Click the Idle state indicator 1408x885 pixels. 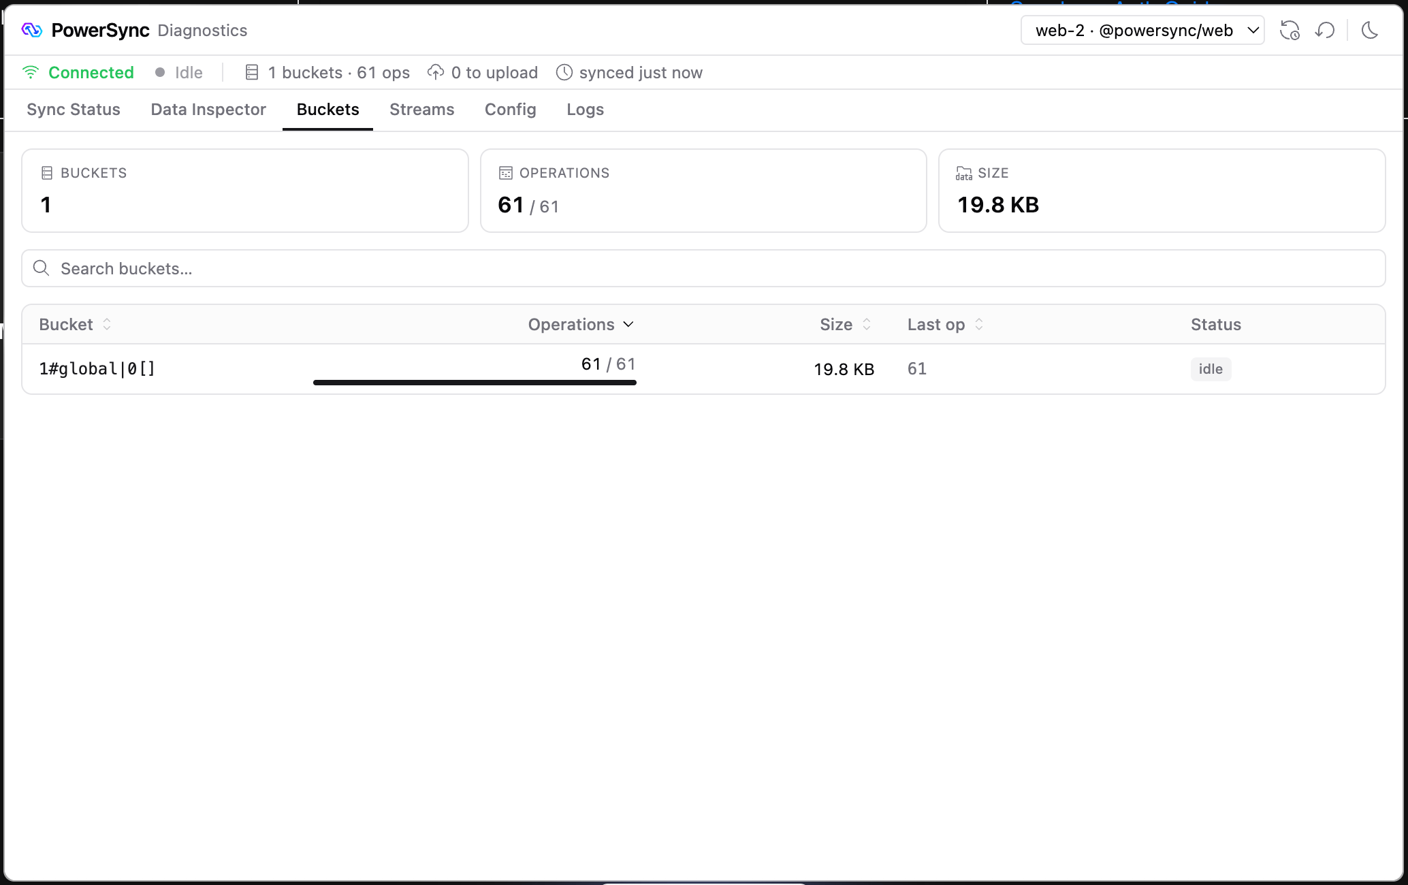pyautogui.click(x=179, y=72)
